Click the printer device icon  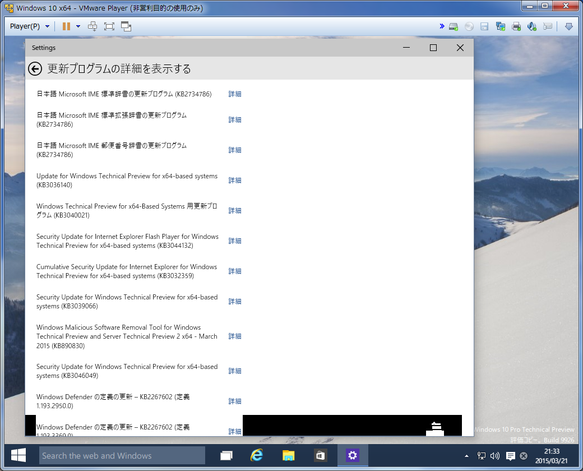tap(516, 26)
